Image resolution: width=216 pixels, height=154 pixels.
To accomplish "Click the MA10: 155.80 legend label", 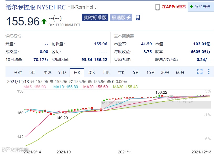I will (x=66, y=87).
